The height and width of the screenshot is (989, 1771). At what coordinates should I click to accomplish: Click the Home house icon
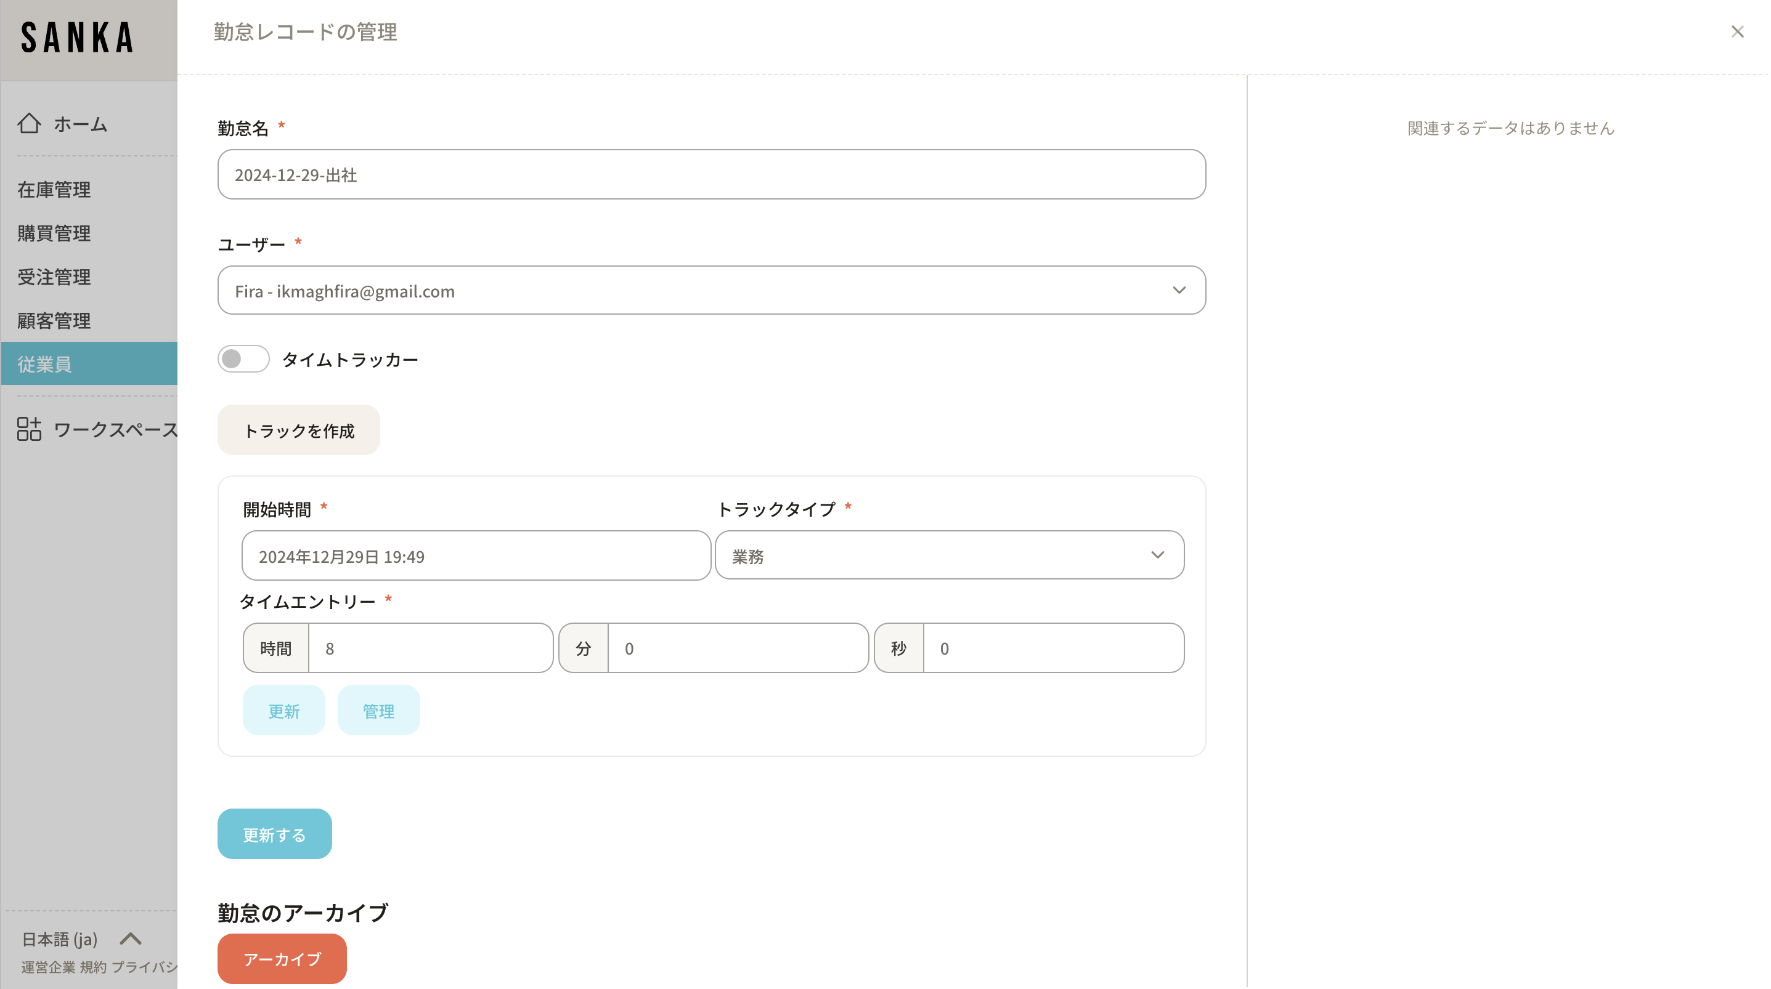[29, 124]
